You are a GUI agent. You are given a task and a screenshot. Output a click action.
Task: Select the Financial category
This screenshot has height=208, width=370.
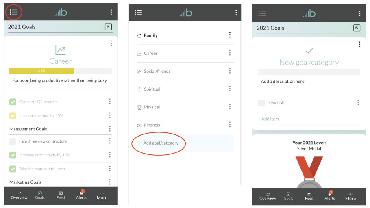[x=152, y=125]
